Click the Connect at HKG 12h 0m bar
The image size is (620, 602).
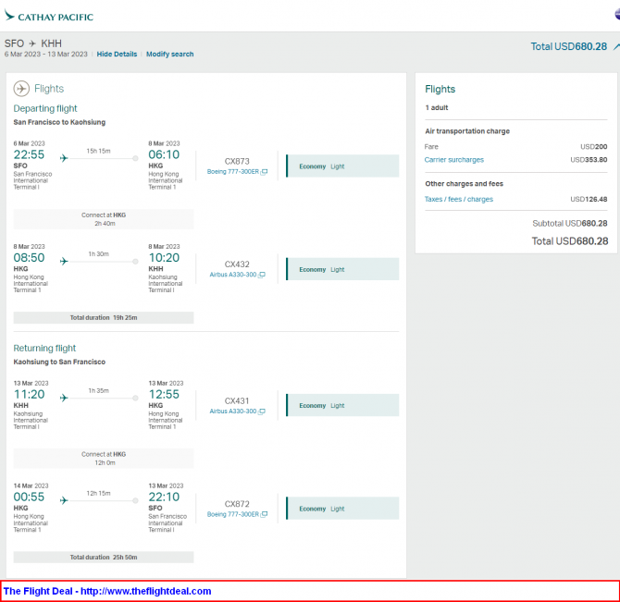(104, 459)
